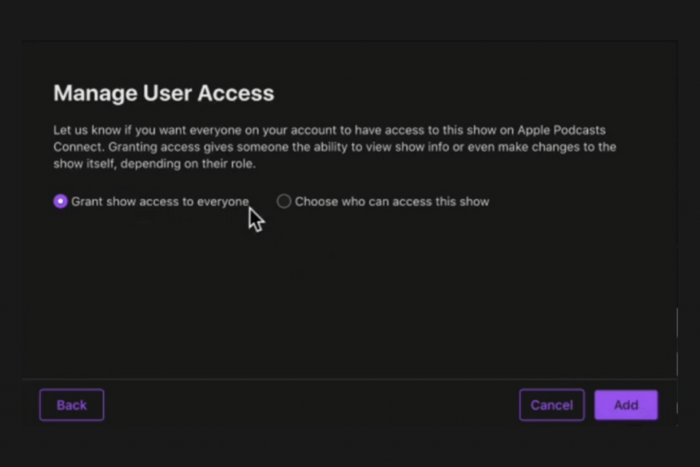Go back using the Back button
Viewport: 700px width, 467px height.
click(72, 405)
